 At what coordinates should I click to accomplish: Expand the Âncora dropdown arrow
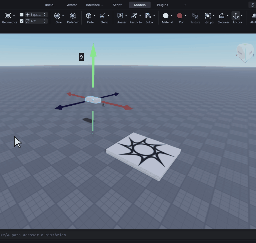(242, 16)
